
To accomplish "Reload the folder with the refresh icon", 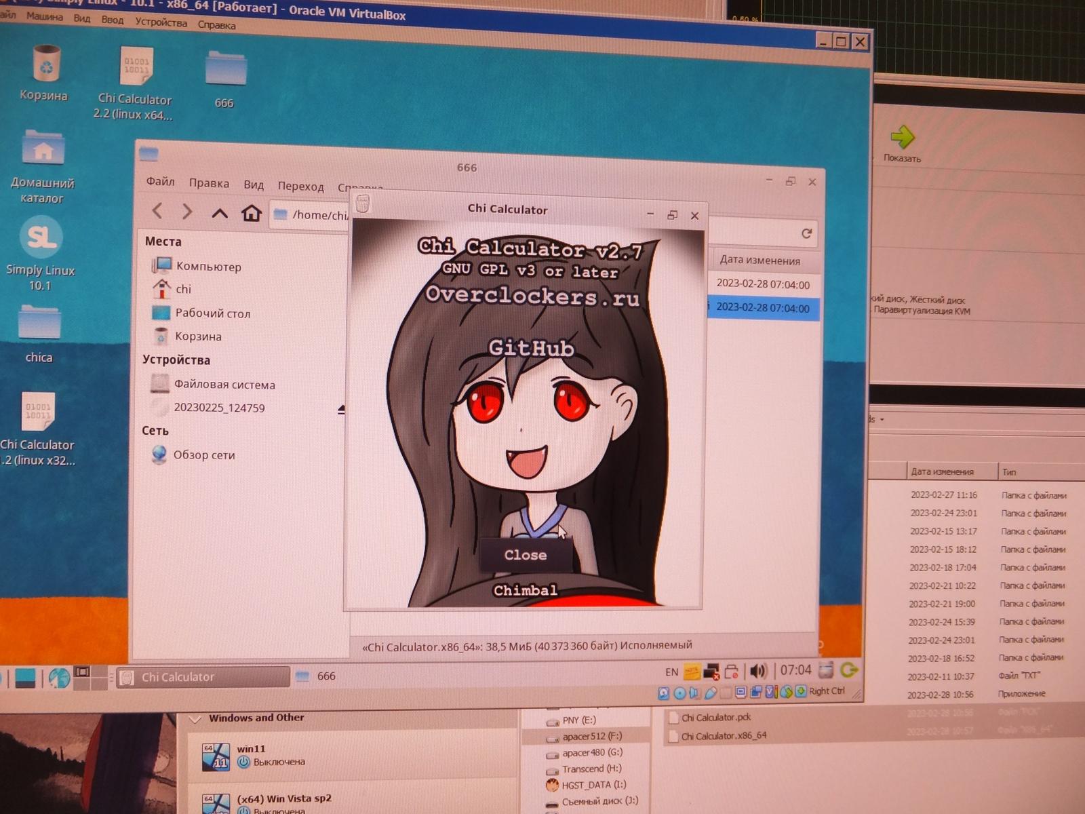I will pos(806,233).
